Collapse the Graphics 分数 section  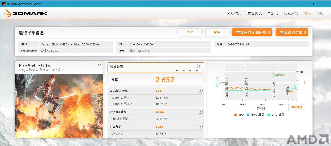(x=201, y=91)
